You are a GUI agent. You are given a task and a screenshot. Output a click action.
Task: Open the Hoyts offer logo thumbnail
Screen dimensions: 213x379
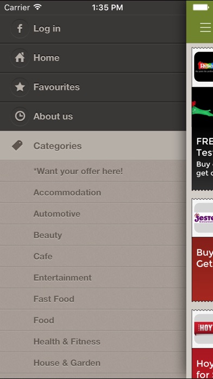(204, 329)
